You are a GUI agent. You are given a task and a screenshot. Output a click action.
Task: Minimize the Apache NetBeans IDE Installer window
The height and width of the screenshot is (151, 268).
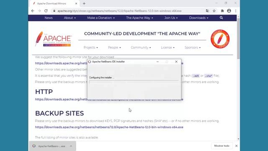[157, 62]
